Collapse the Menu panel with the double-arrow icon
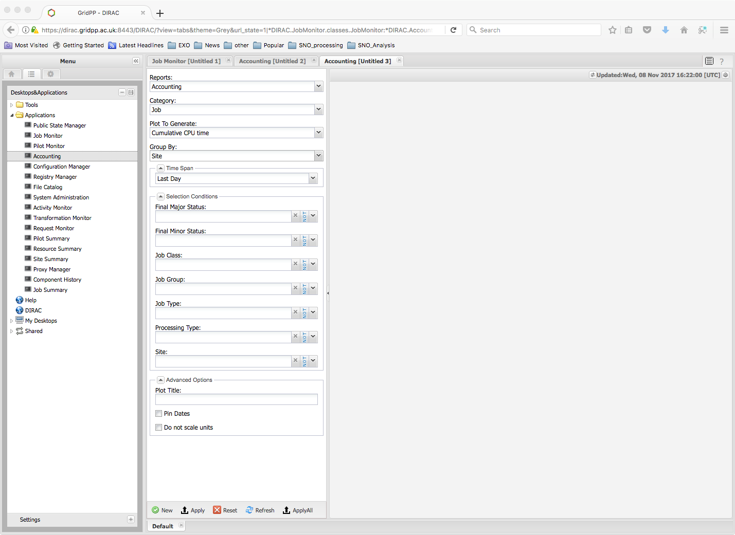Screen dimensions: 735x535 pyautogui.click(x=136, y=61)
